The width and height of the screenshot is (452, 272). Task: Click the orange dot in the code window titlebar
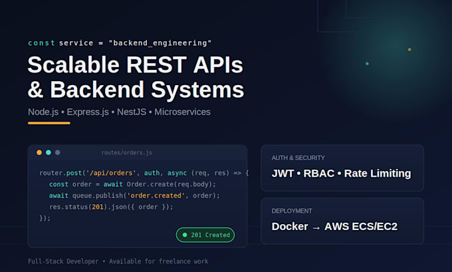39,152
